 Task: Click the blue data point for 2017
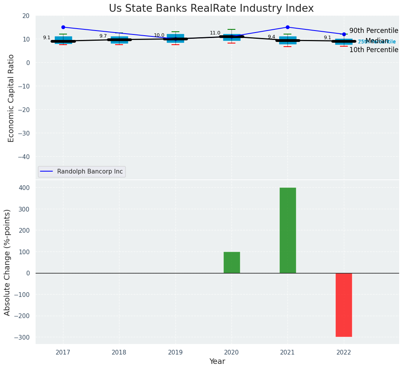(x=63, y=27)
